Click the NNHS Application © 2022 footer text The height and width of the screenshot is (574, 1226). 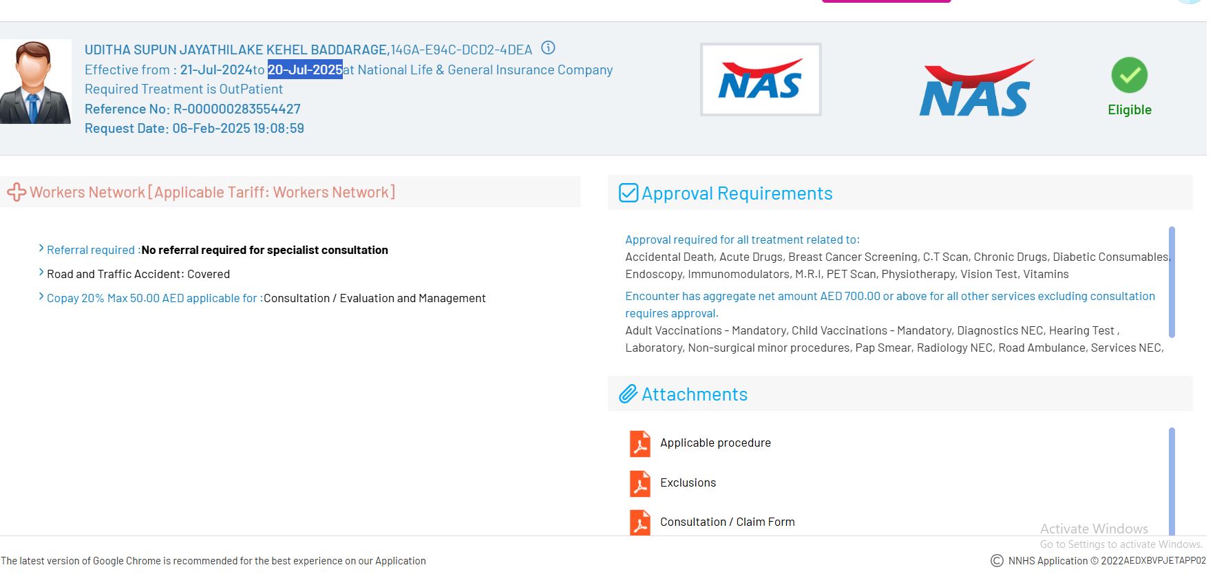1107,561
